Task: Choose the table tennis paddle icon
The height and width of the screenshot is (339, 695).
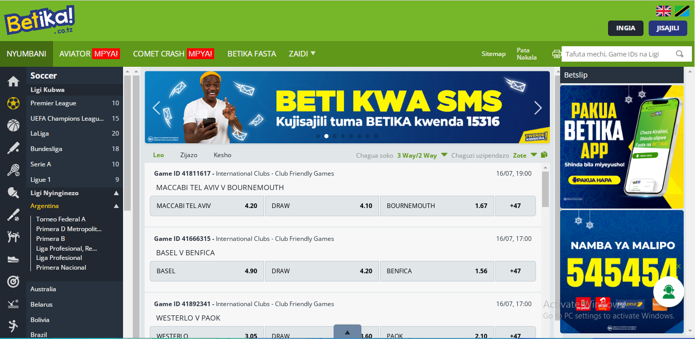Action: tap(13, 192)
